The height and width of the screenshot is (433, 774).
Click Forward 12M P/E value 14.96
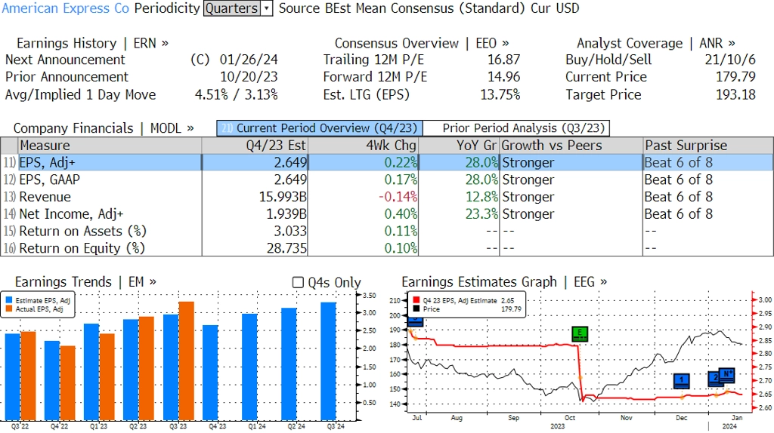pyautogui.click(x=504, y=77)
